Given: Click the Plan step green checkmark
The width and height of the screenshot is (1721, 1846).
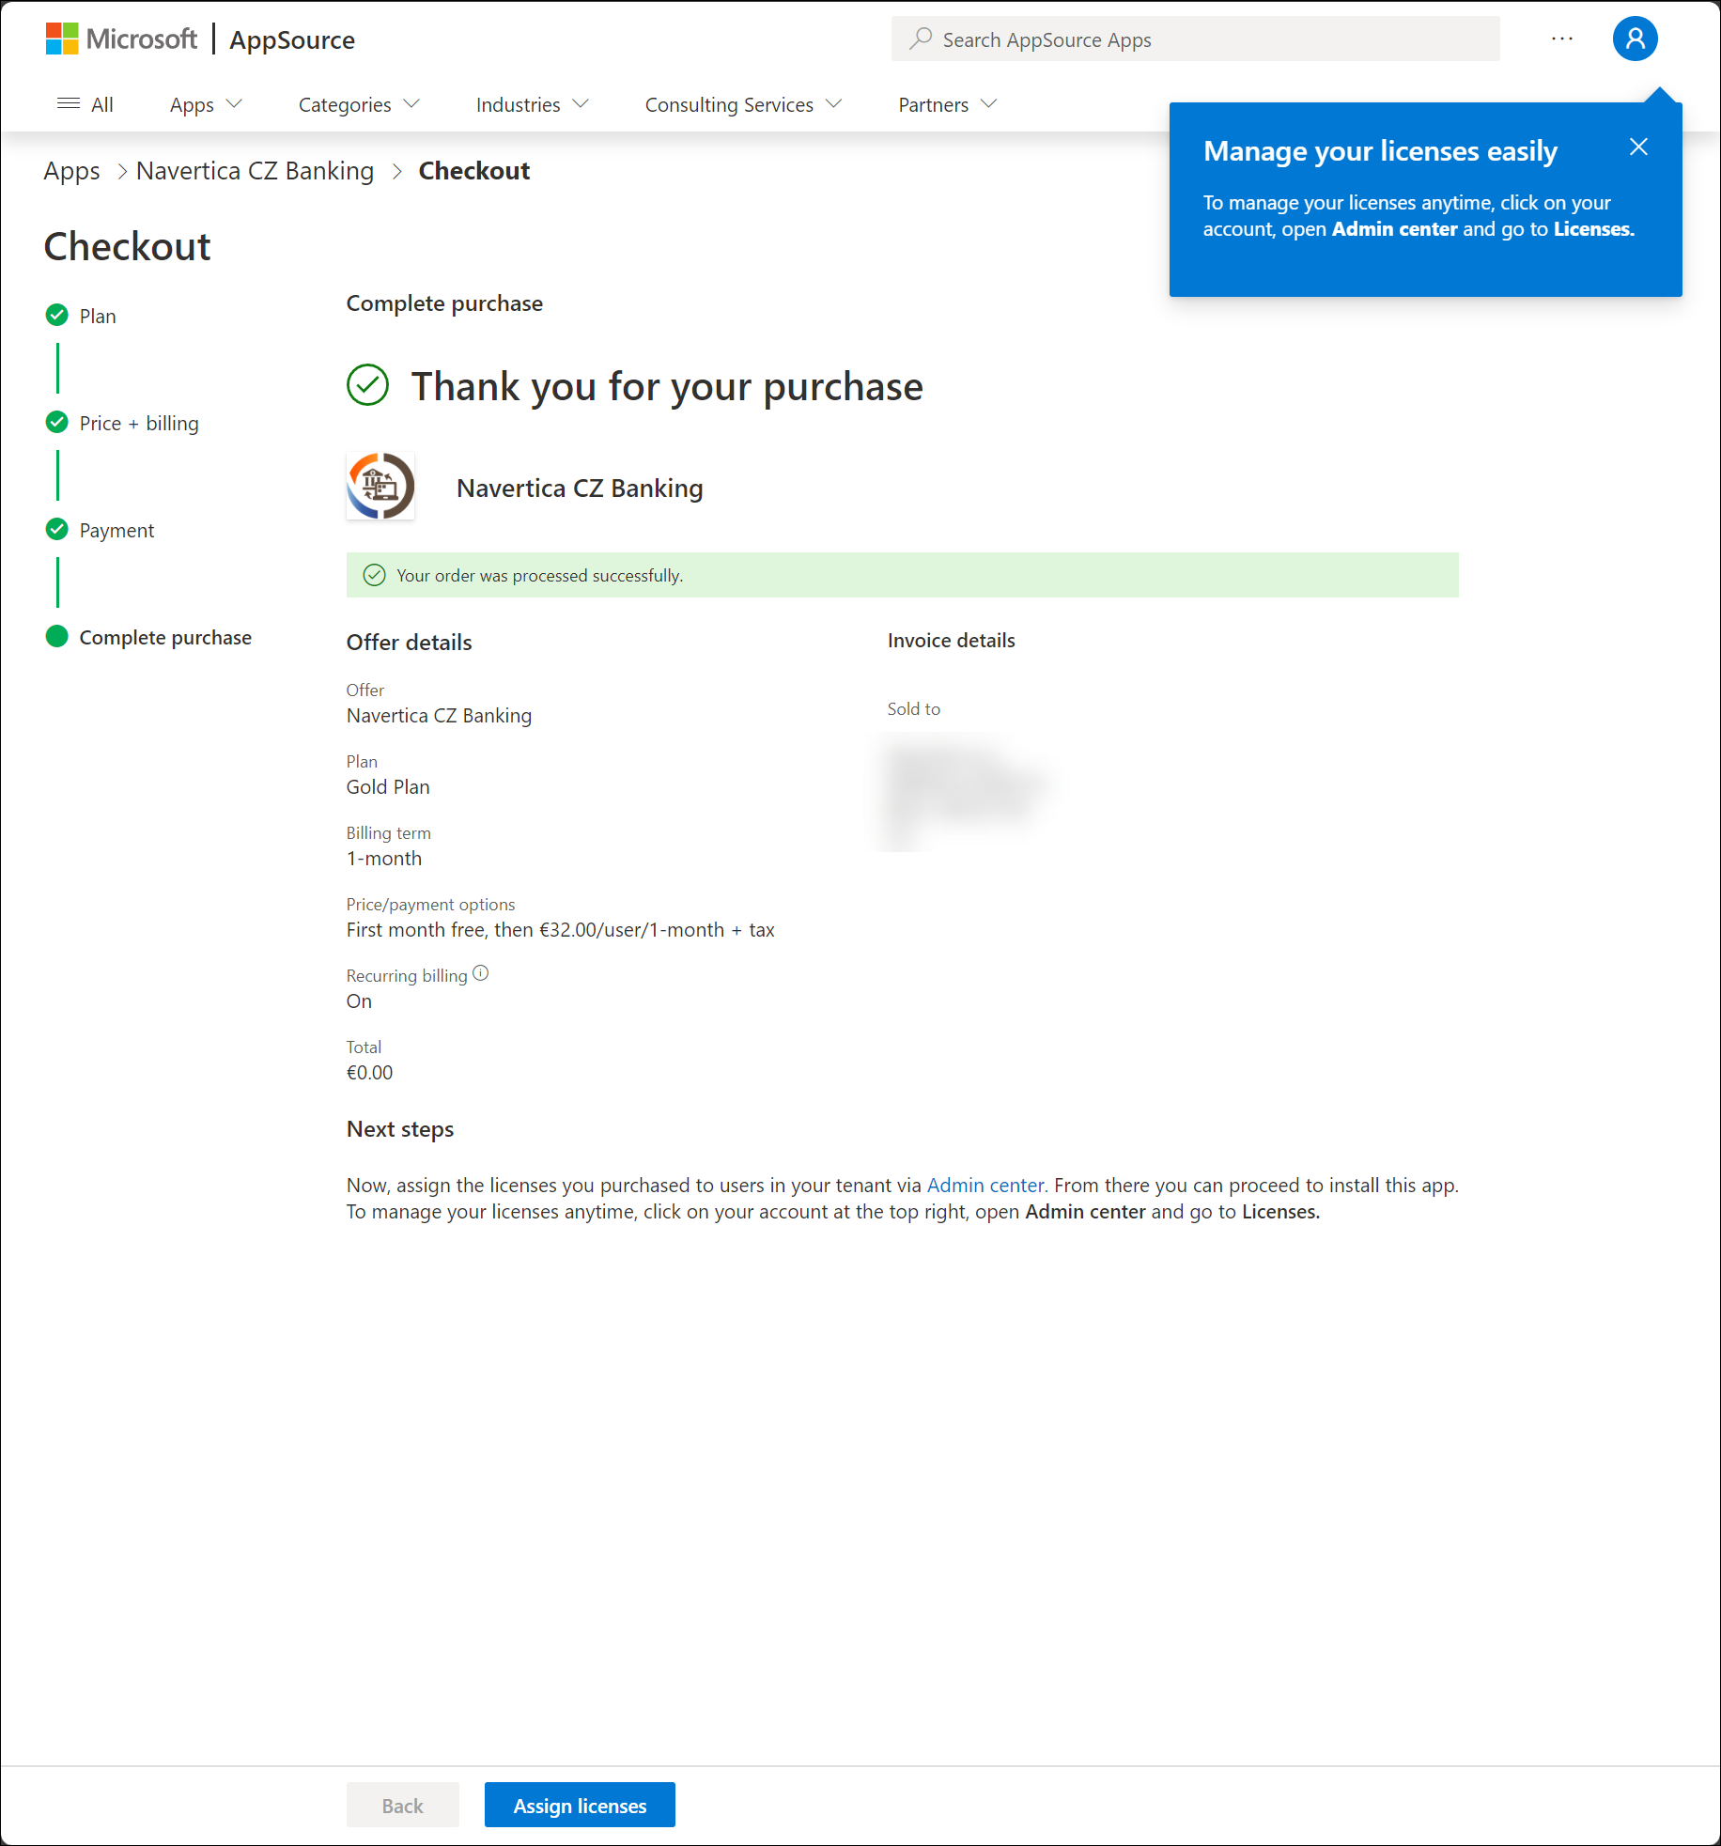Looking at the screenshot, I should point(57,315).
